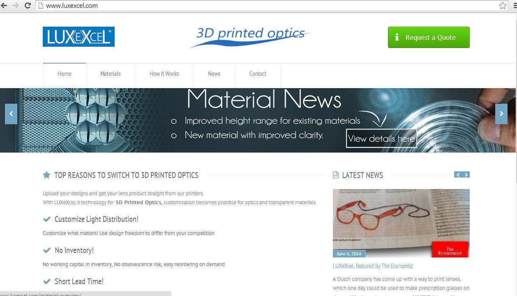517x296 pixels.
Task: Click the June 6, 2014 date label
Action: click(x=349, y=254)
